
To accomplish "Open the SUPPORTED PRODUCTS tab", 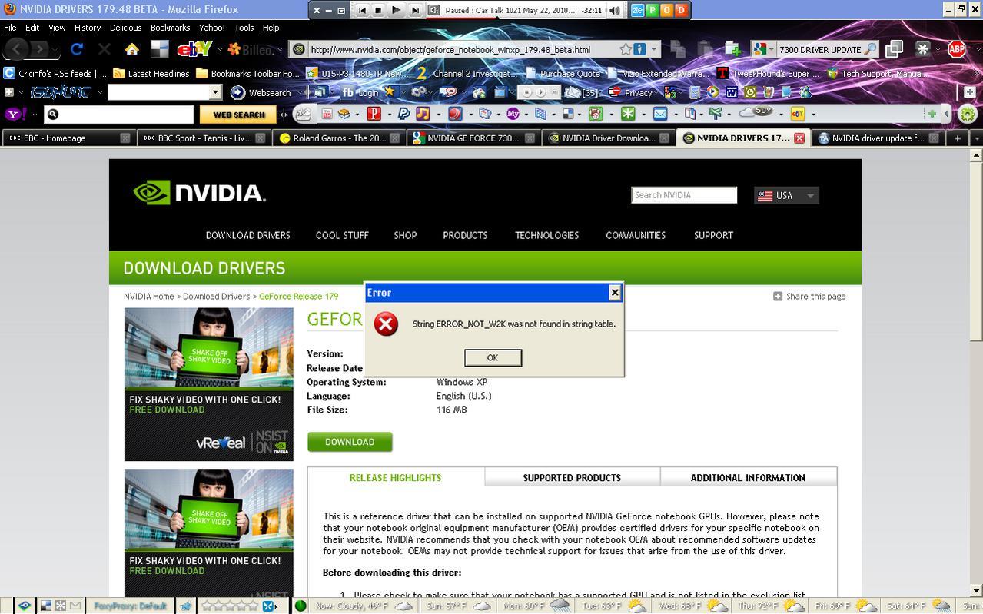I will click(x=572, y=477).
